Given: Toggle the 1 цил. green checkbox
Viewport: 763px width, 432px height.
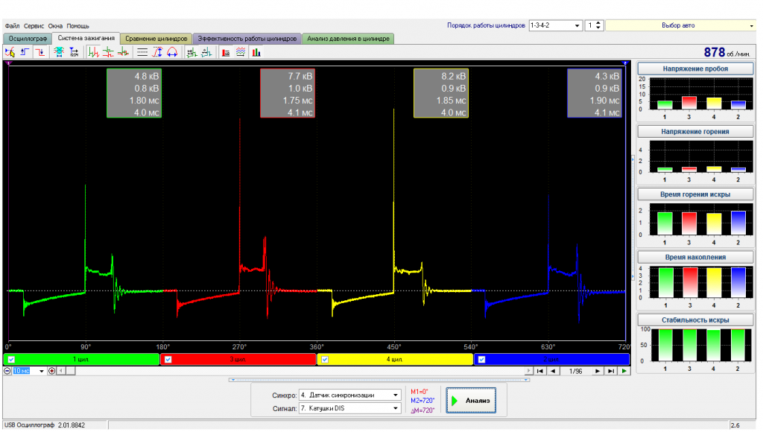Looking at the screenshot, I should coord(11,360).
